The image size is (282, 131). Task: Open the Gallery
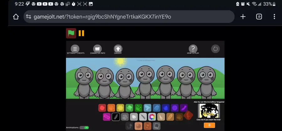coord(118,49)
